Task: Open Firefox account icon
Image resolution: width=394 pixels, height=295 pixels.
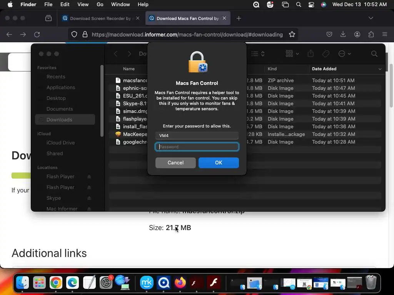Action: 357,34
